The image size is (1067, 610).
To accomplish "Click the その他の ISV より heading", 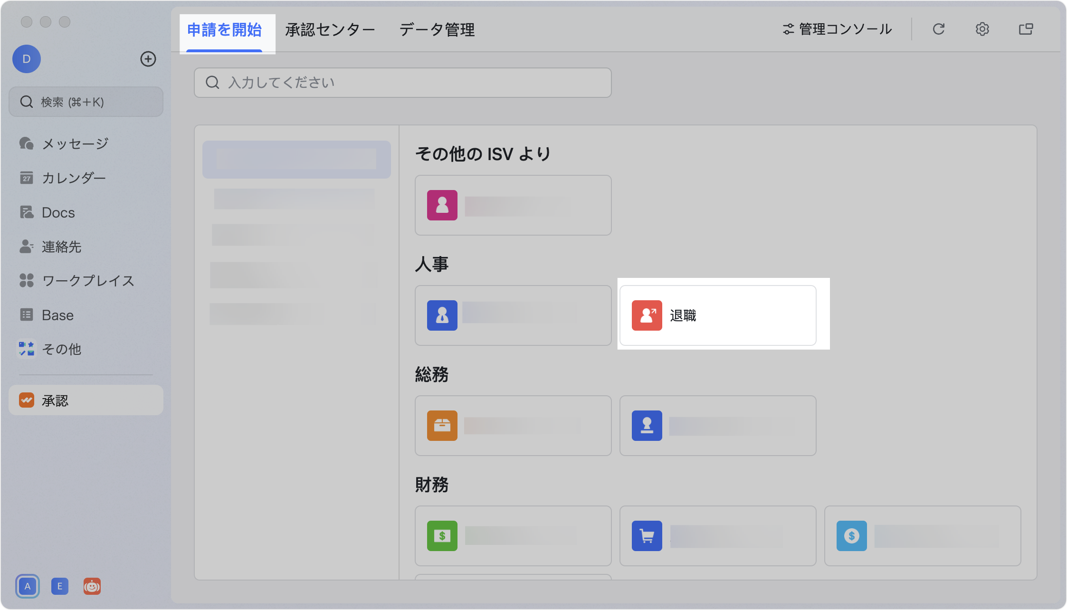I will [483, 154].
